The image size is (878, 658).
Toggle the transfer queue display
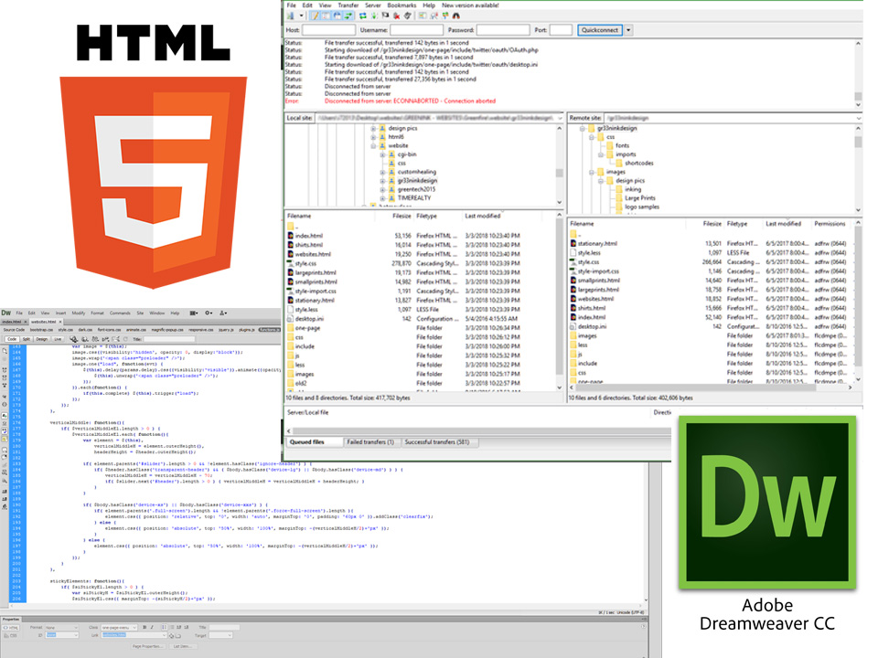[348, 16]
